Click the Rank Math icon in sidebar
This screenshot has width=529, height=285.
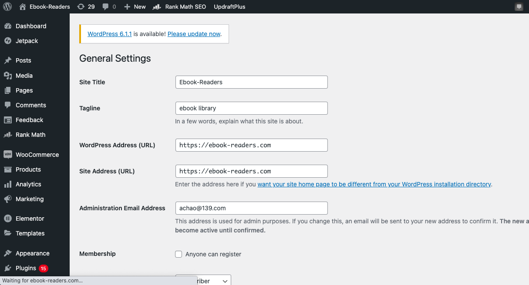(7, 135)
